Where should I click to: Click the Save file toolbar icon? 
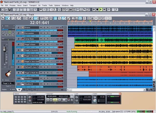click(10, 10)
